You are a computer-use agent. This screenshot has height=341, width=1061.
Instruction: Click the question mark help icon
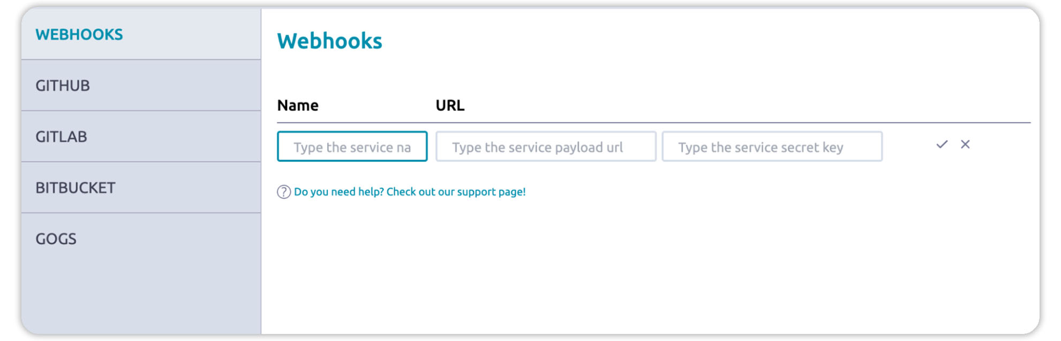(x=283, y=192)
